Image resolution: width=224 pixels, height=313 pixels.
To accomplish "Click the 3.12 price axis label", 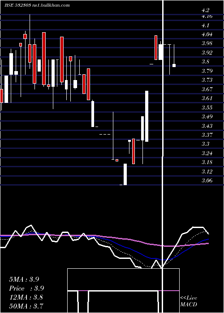I will click(207, 171).
